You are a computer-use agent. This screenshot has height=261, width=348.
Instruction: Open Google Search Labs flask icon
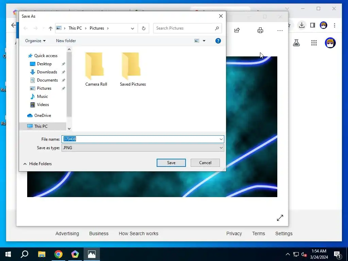pyautogui.click(x=296, y=43)
